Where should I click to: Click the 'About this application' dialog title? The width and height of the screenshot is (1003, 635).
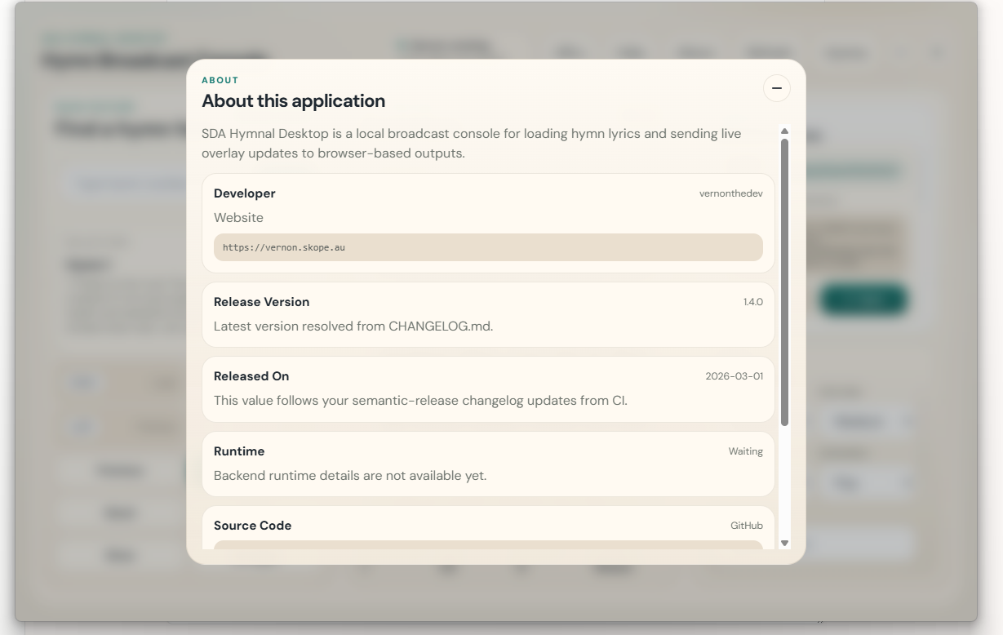[293, 101]
